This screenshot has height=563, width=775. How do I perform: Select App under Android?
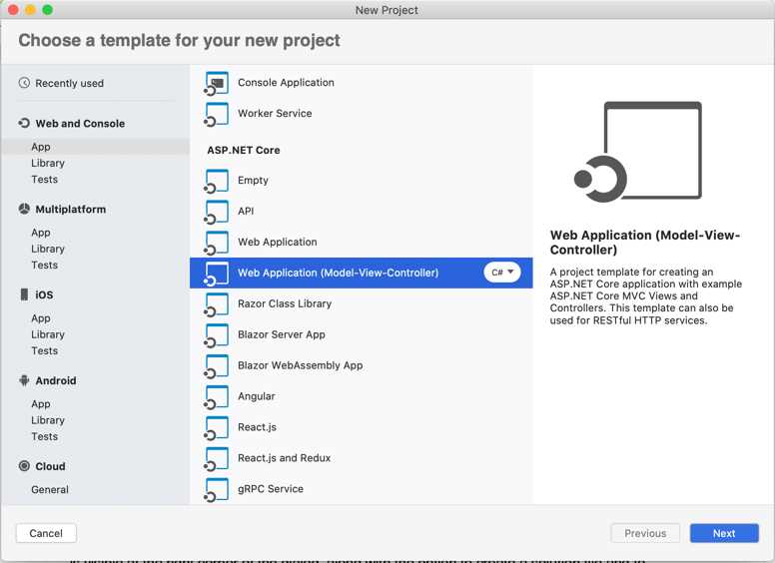click(x=41, y=404)
